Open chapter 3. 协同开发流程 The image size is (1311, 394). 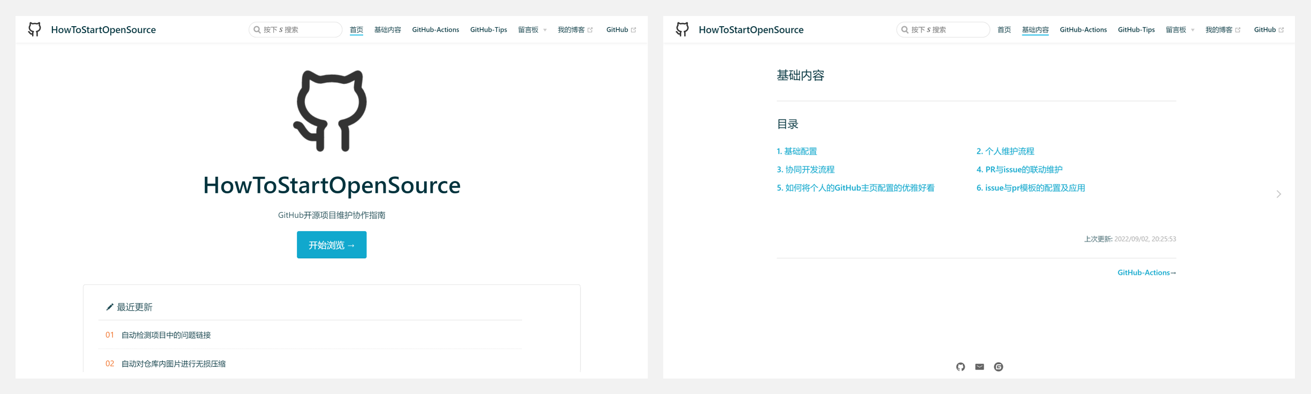pos(806,169)
